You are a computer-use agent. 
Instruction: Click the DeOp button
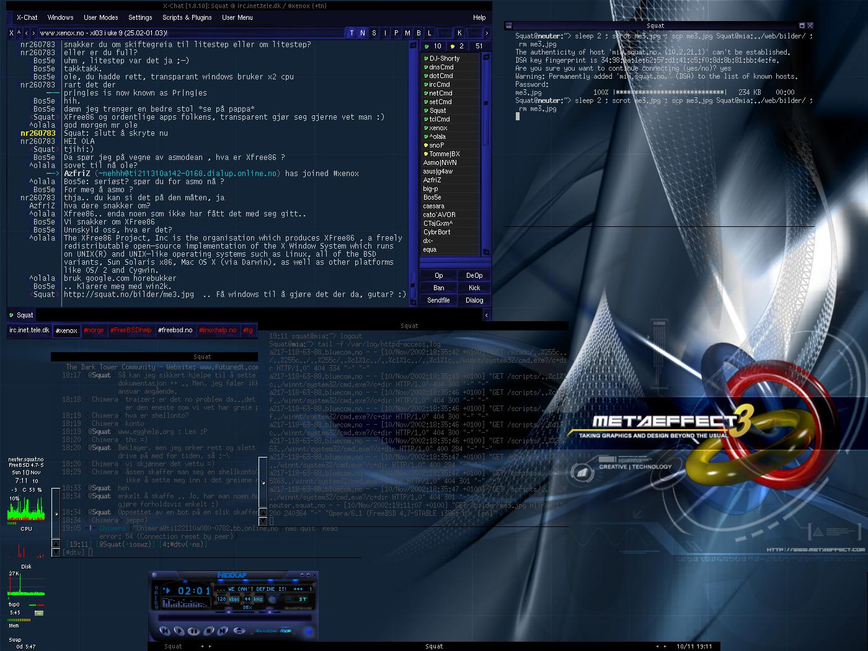coord(474,276)
